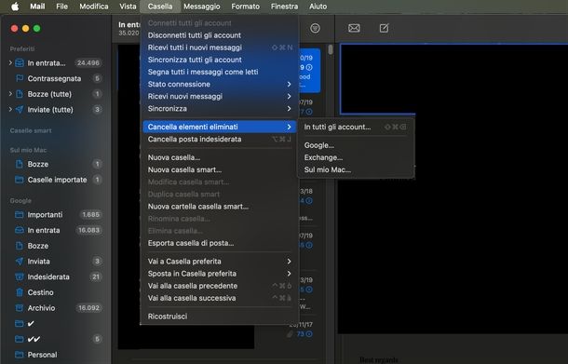568x364 pixels.
Task: Click the compose new message icon
Action: coord(384,28)
